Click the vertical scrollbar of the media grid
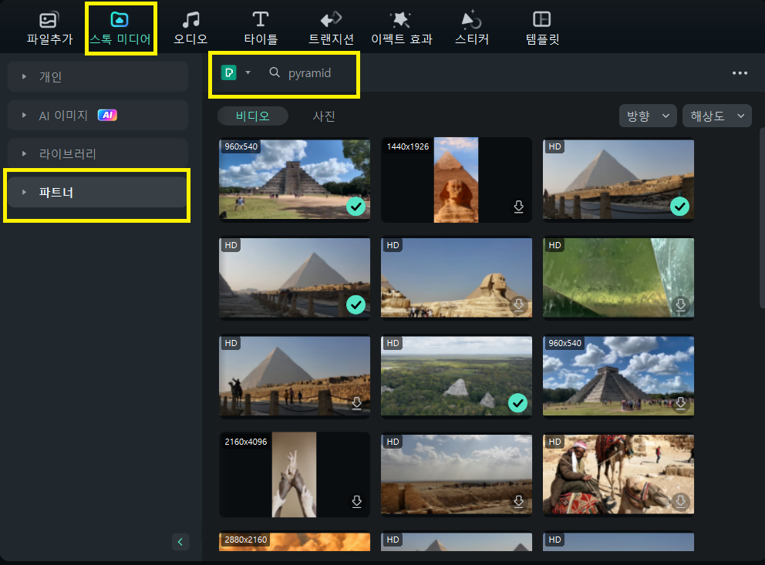This screenshot has width=765, height=565. [x=762, y=218]
